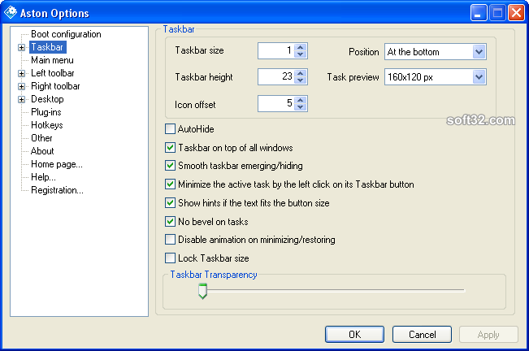Open the Home page... entry
Screen dimensions: 529x351
pos(57,164)
